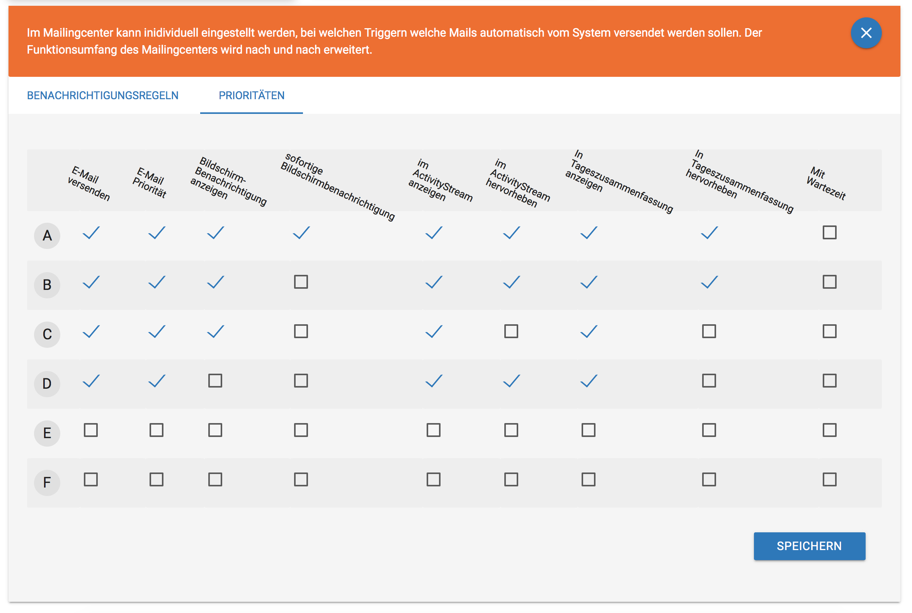The width and height of the screenshot is (912, 613).
Task: Enable Bildschirm-Benachrichtigung anzeigen for priority D
Action: (x=215, y=380)
